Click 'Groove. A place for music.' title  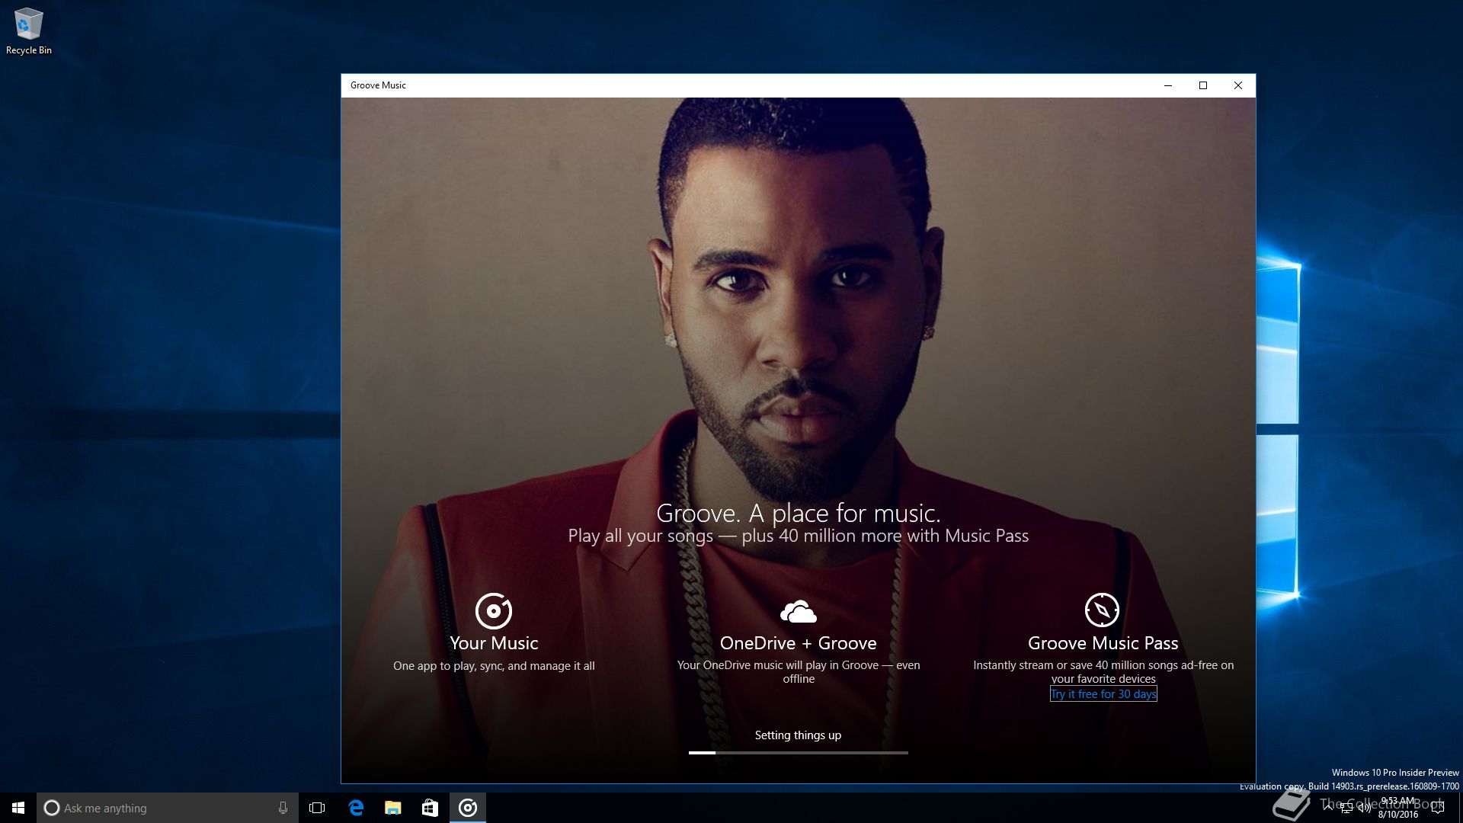tap(798, 513)
